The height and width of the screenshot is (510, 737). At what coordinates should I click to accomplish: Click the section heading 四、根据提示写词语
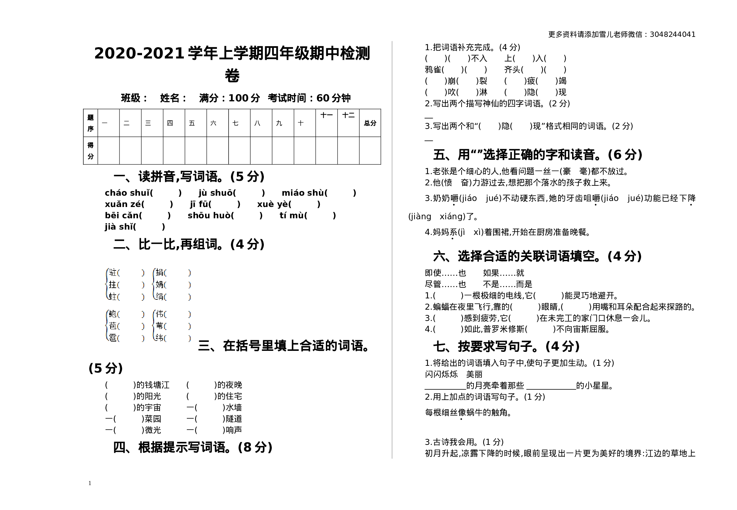(193, 447)
